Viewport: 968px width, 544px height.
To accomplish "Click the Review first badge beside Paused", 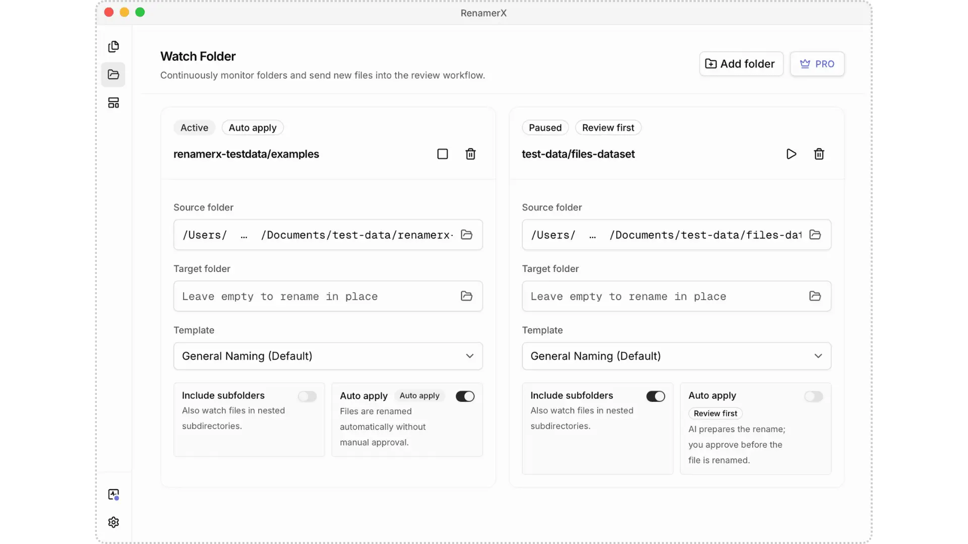I will pos(608,128).
